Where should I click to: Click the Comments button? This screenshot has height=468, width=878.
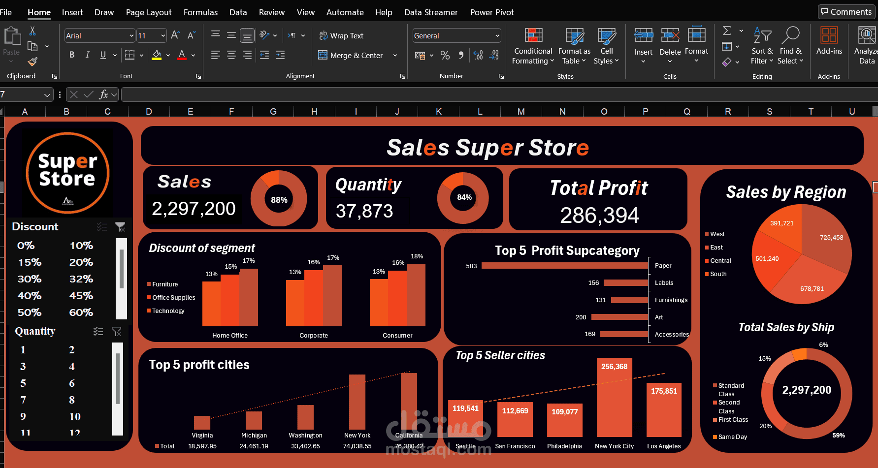click(846, 12)
